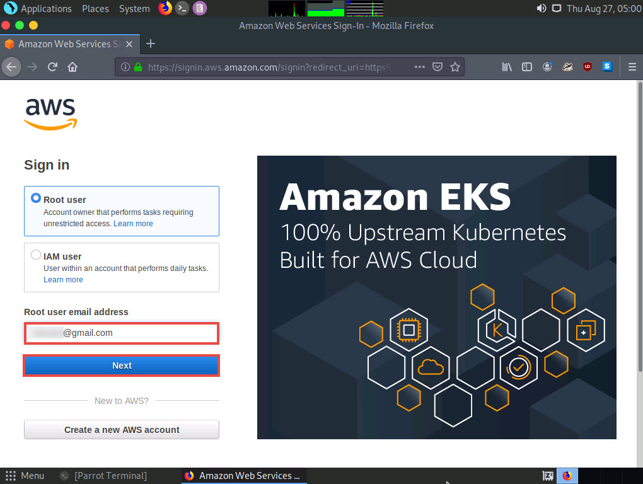Viewport: 643px width, 484px height.
Task: Go to the Firefox home page
Action: [x=72, y=67]
